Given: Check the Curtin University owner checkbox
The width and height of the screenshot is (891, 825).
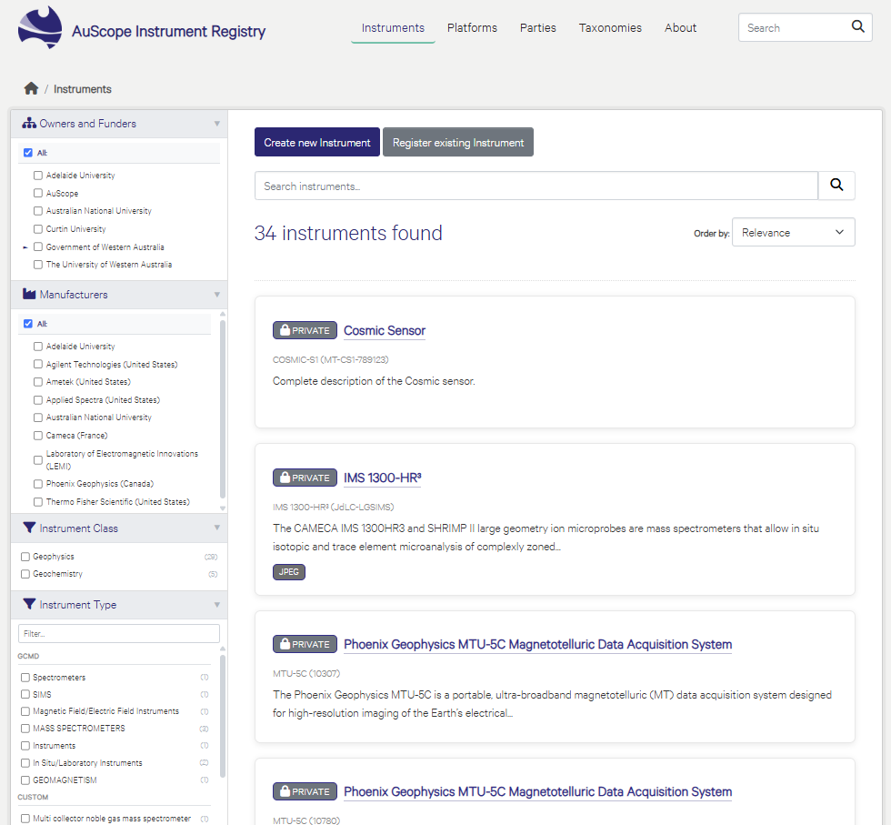Looking at the screenshot, I should pyautogui.click(x=38, y=229).
